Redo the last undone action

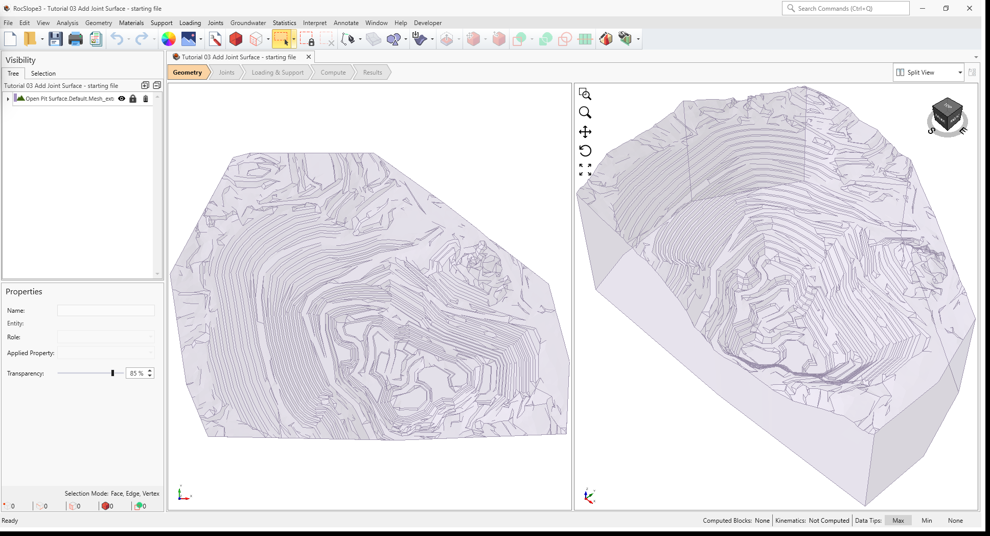[x=142, y=39]
